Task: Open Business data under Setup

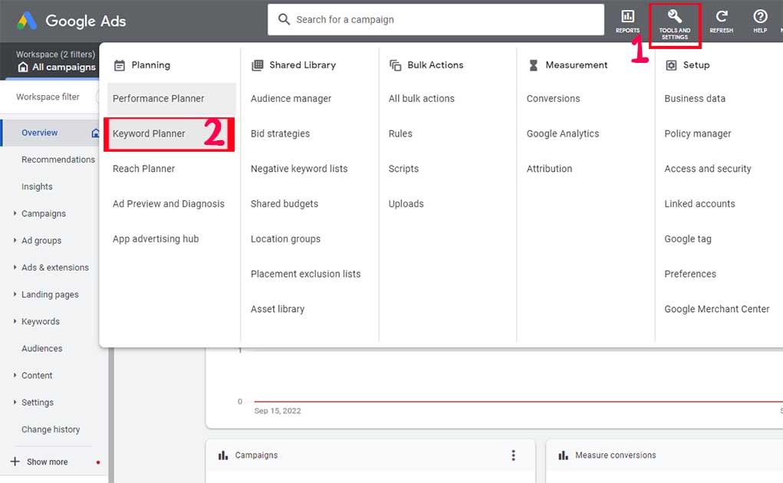Action: 695,99
